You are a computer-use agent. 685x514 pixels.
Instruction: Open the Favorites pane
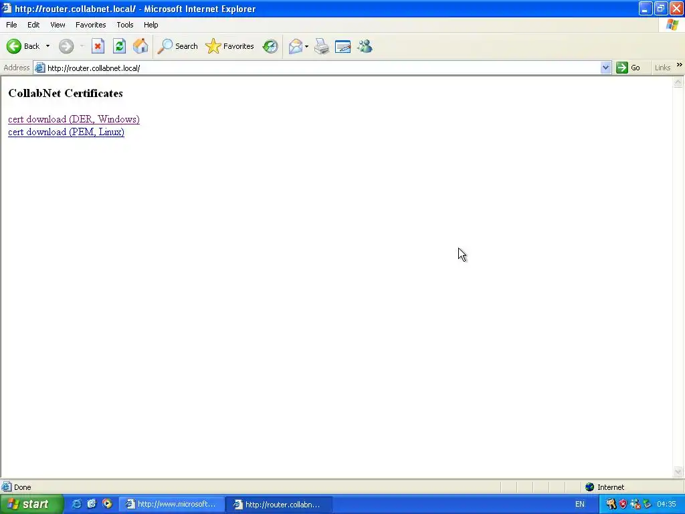pyautogui.click(x=230, y=46)
